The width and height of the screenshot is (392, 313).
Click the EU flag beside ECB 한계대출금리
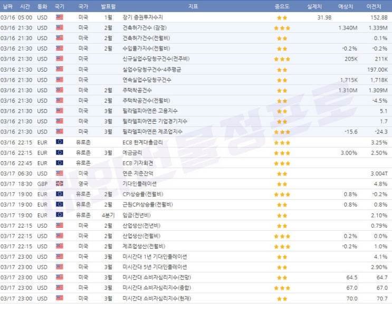[x=60, y=142]
